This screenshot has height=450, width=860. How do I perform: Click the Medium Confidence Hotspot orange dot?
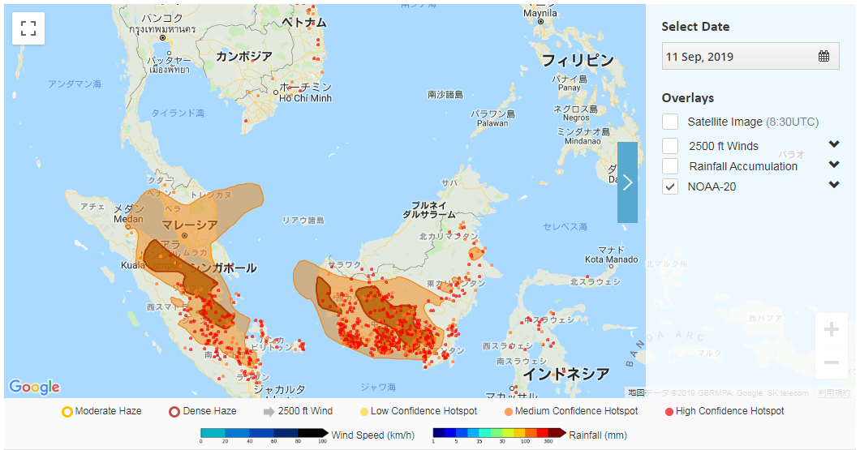[x=508, y=412]
